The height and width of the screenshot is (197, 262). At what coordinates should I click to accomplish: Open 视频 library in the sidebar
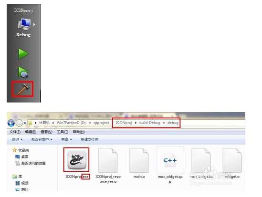[x=24, y=183]
